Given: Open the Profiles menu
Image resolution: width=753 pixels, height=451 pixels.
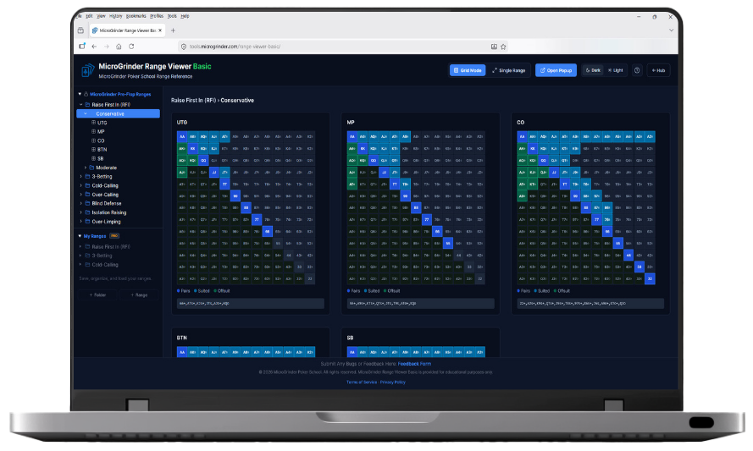Looking at the screenshot, I should pos(157,16).
